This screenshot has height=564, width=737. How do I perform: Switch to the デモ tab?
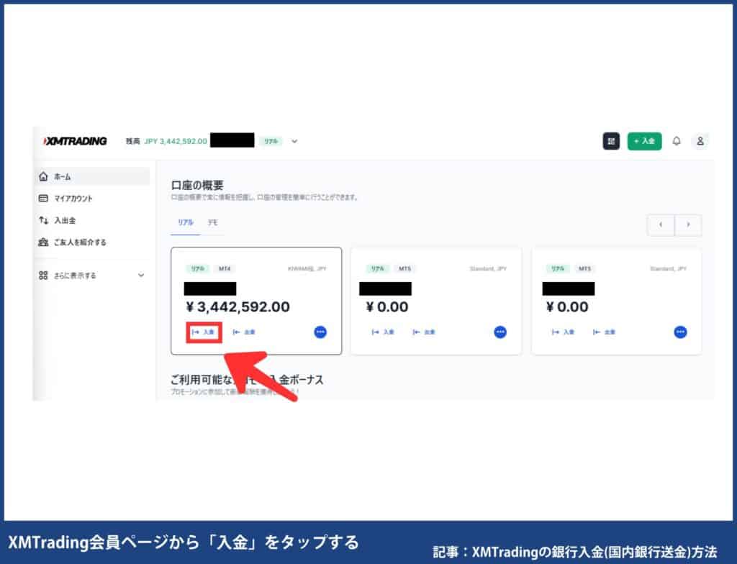(214, 224)
